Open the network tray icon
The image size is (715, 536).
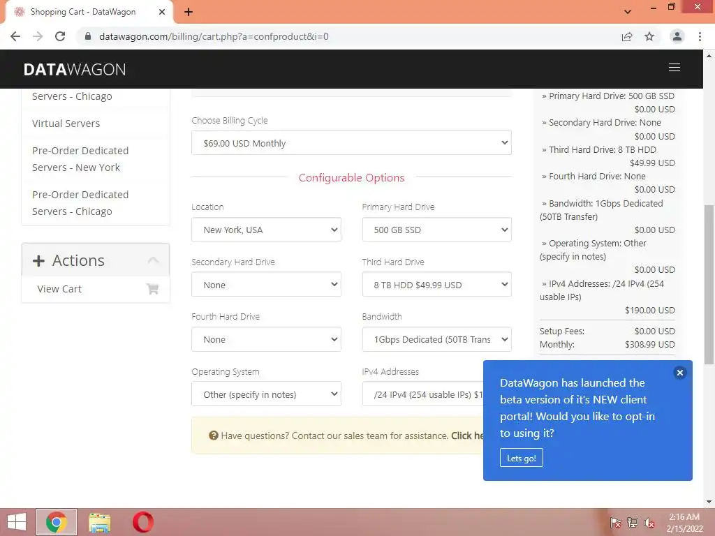click(x=633, y=523)
